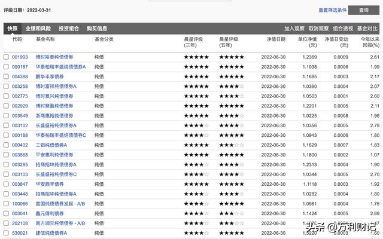383x239 pixels.
Task: Tick the checkbox for fund 002775
Action: 6,96
